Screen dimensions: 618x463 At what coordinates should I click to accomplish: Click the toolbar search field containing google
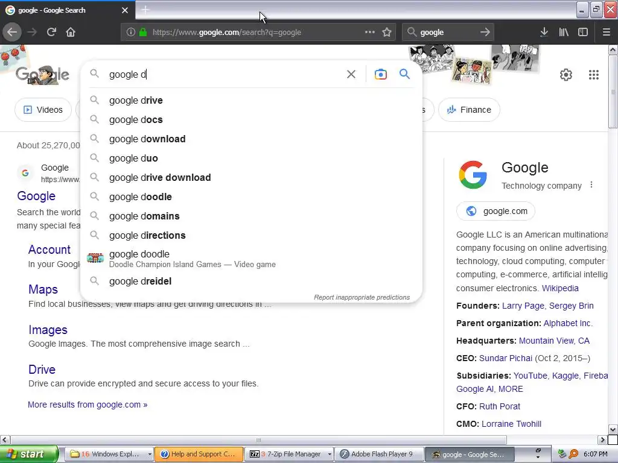[447, 33]
